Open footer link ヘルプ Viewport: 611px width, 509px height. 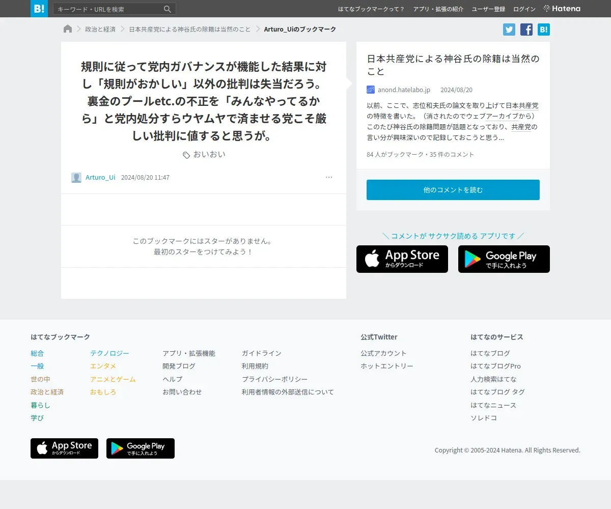pos(172,379)
